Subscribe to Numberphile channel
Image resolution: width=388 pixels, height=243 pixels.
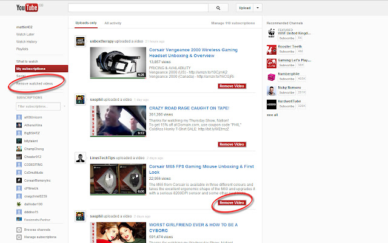pyautogui.click(x=287, y=79)
